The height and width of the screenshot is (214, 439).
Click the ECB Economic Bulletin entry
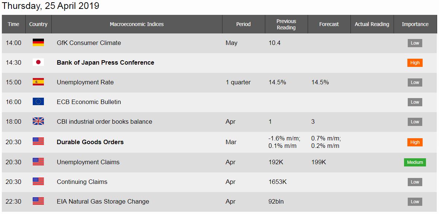click(89, 102)
